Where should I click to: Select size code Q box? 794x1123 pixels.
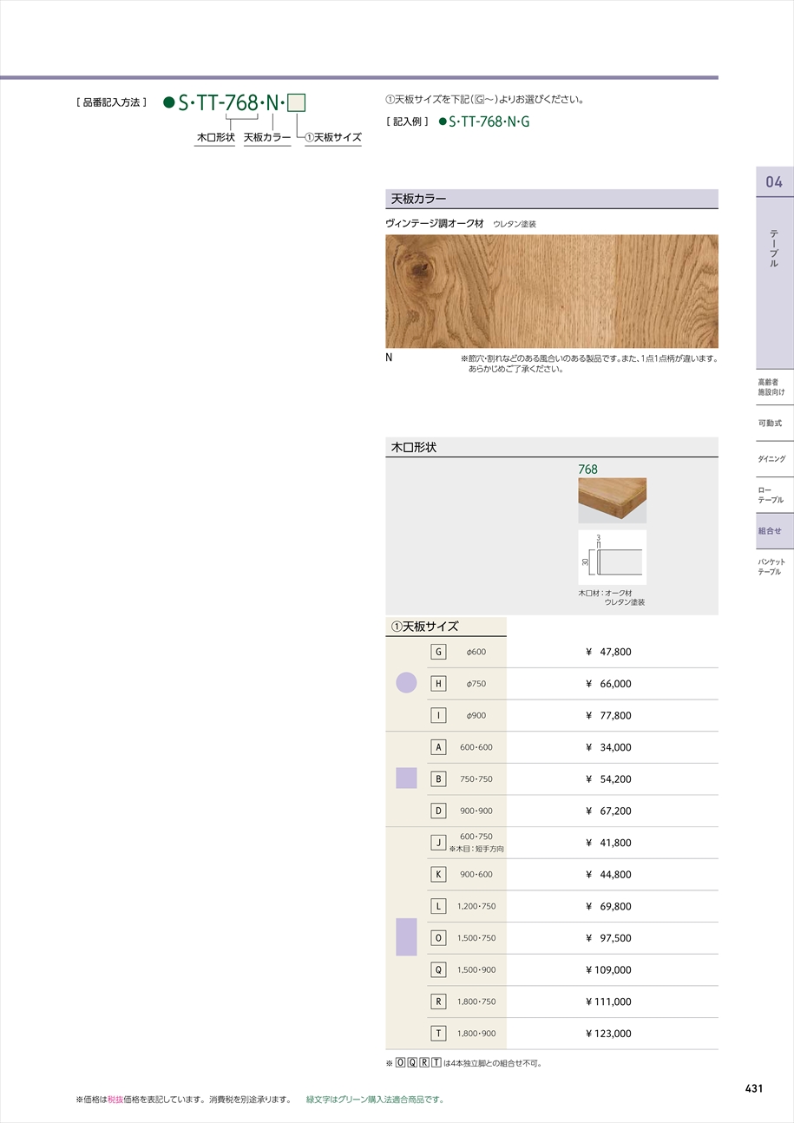438,970
